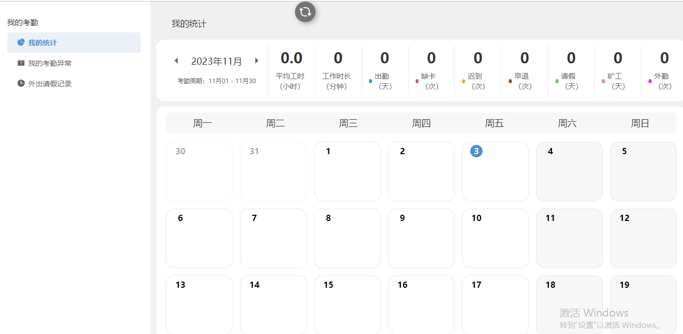Screen dimensions: 683x334
Task: Go to next month with right arrow
Action: coord(256,61)
